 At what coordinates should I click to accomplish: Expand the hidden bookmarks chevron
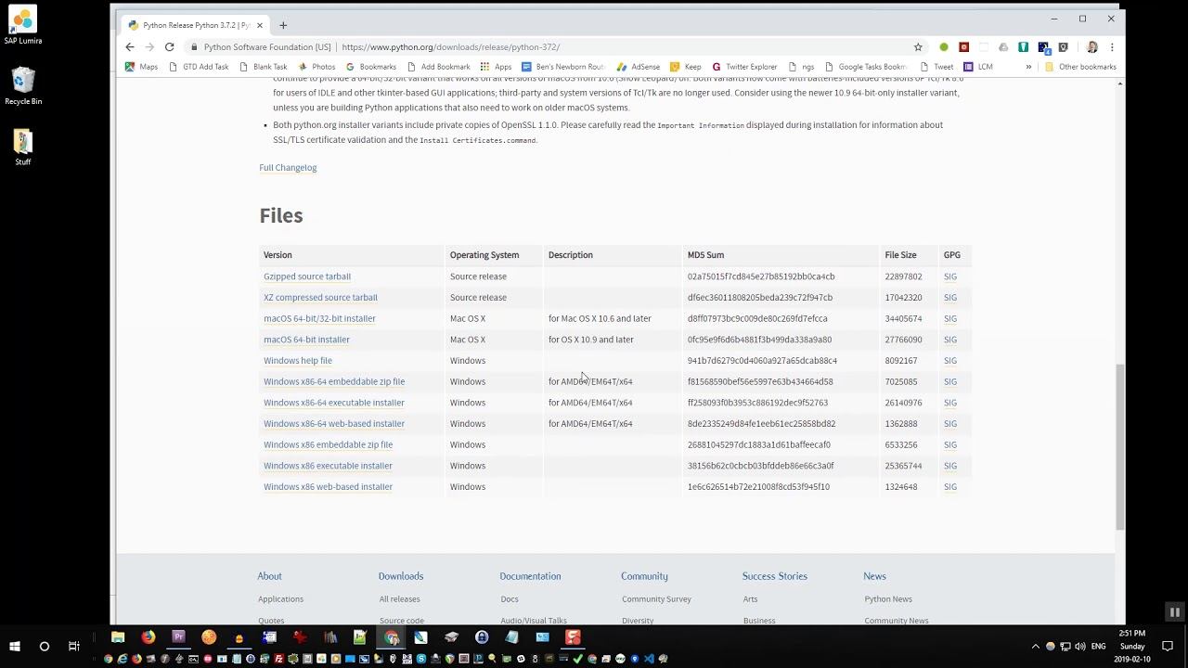point(1028,67)
